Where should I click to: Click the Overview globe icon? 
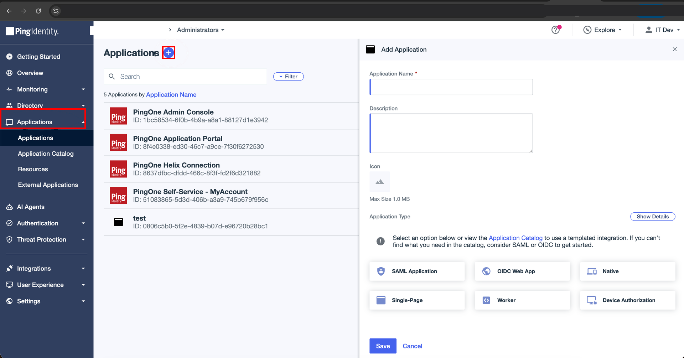[x=10, y=73]
